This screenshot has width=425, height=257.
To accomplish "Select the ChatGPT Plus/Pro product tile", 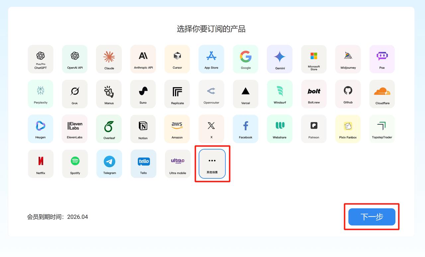I will tap(41, 59).
